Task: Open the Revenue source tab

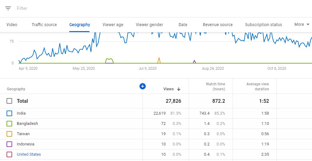Action: click(x=218, y=25)
